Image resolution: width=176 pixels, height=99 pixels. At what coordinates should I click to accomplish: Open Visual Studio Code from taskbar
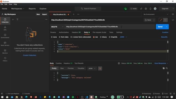pos(87,97)
